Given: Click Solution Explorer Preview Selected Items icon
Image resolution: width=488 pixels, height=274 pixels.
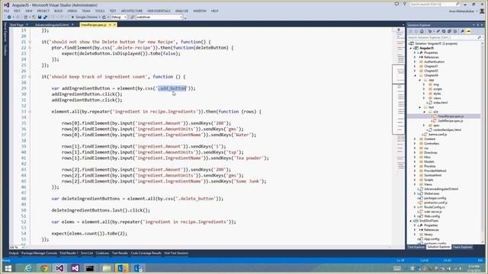Looking at the screenshot, I should tap(468, 31).
